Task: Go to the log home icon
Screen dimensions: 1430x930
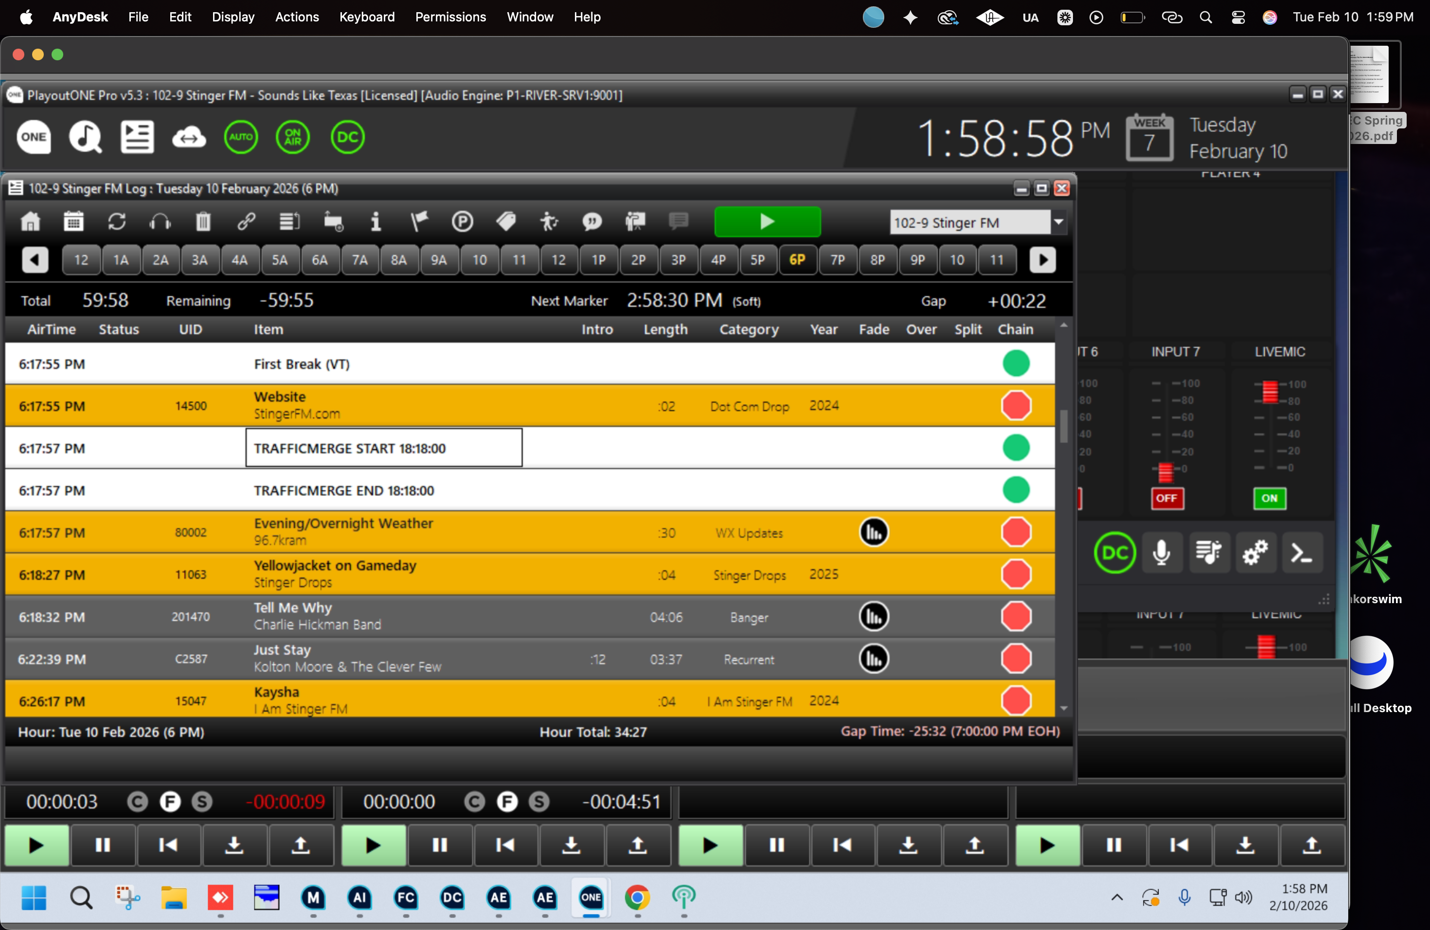Action: (31, 222)
